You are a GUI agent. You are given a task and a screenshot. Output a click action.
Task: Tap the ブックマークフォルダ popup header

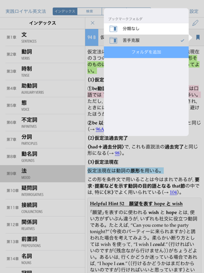click(x=125, y=19)
